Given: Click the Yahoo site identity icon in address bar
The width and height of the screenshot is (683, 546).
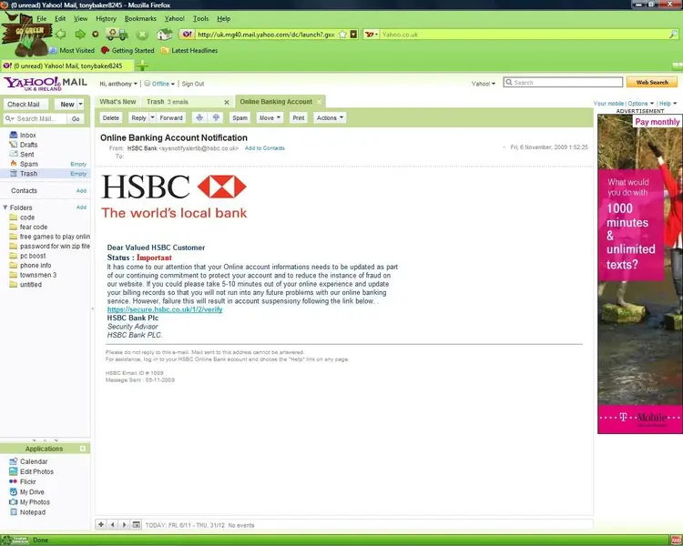Looking at the screenshot, I should tap(187, 34).
